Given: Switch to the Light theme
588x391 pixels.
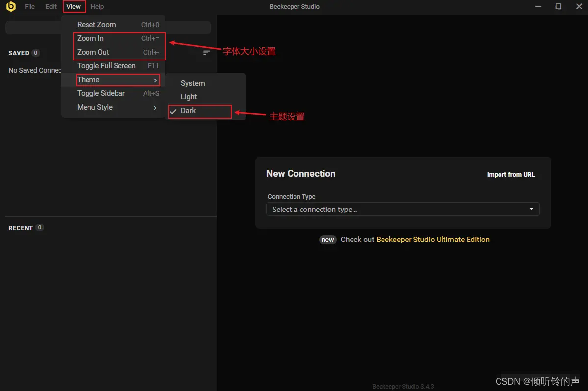Looking at the screenshot, I should [206, 97].
